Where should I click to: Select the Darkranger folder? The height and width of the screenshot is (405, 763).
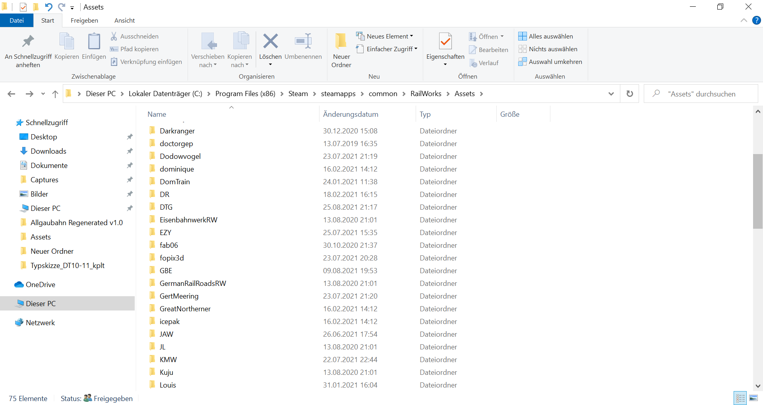point(177,131)
